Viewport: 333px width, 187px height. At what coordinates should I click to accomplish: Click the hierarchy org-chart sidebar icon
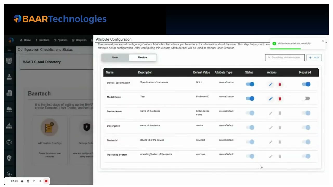(x=9, y=126)
